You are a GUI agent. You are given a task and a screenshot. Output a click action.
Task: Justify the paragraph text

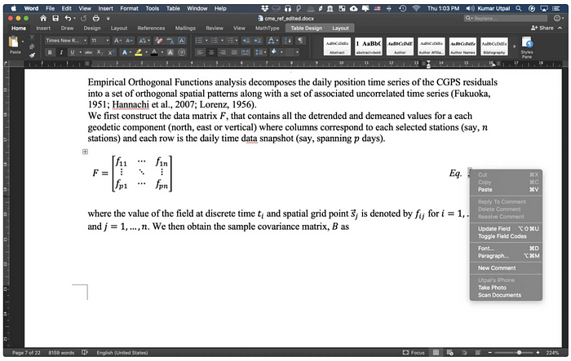tap(234, 52)
